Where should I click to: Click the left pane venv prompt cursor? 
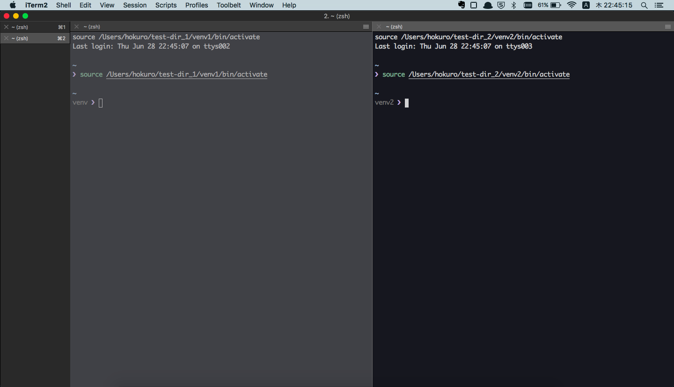tap(101, 103)
